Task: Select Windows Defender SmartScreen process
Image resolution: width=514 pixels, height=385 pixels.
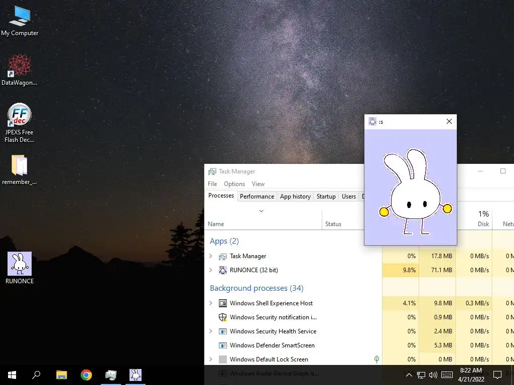Action: coord(359,345)
